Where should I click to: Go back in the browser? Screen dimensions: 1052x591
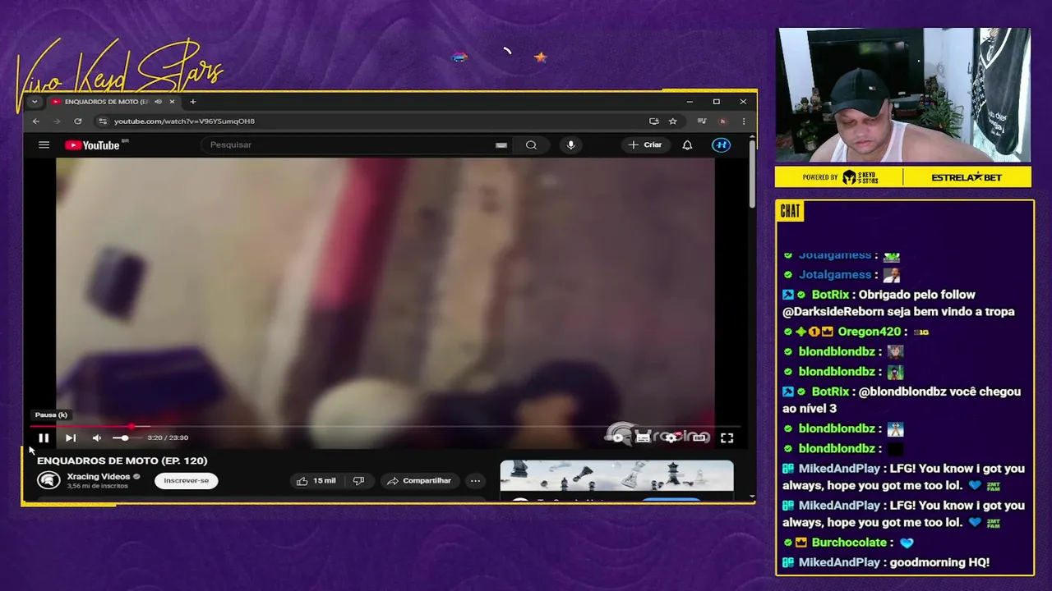point(35,121)
